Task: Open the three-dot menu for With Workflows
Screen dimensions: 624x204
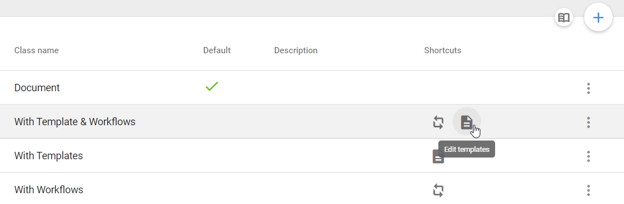Action: point(588,190)
